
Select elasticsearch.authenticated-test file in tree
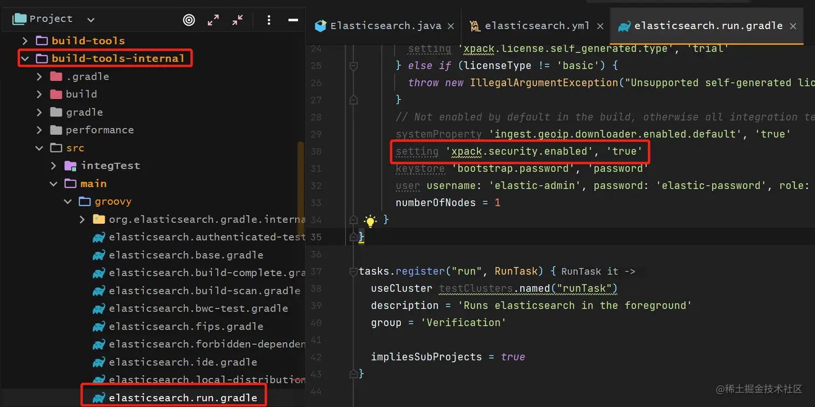tap(207, 237)
